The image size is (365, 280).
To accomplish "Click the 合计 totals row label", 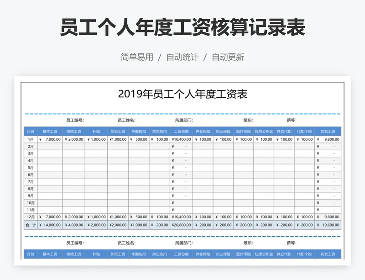I will tap(31, 225).
